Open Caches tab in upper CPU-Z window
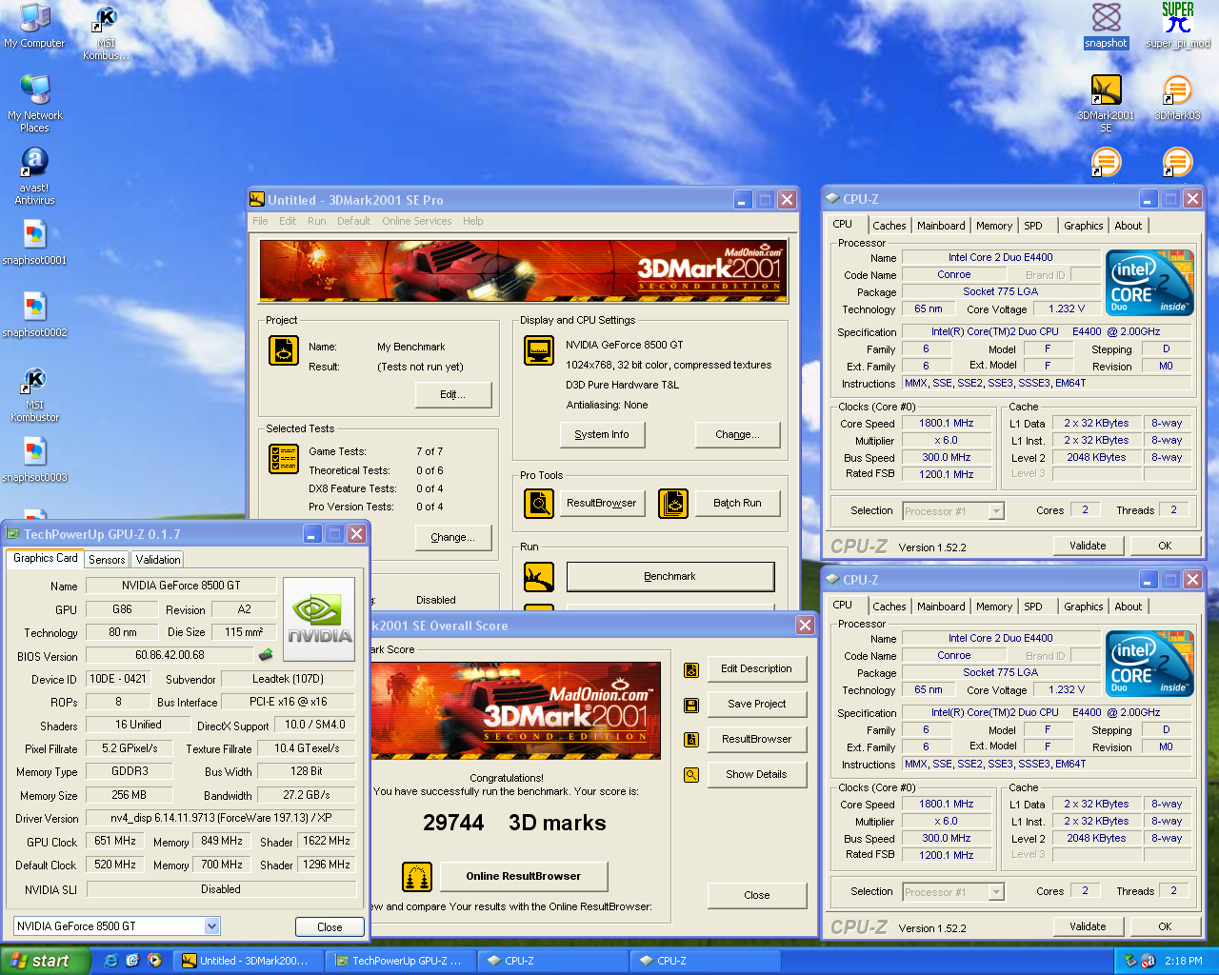1219x975 pixels. click(889, 226)
